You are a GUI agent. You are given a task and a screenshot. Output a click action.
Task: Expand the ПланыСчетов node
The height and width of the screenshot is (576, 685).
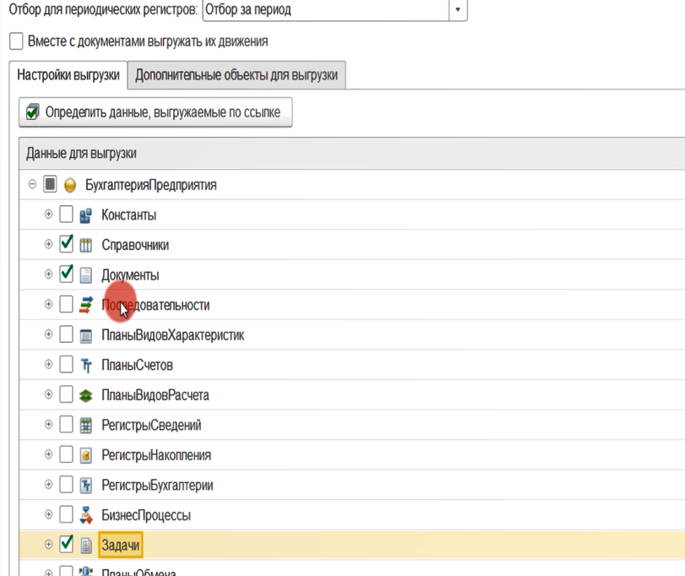[x=48, y=364]
